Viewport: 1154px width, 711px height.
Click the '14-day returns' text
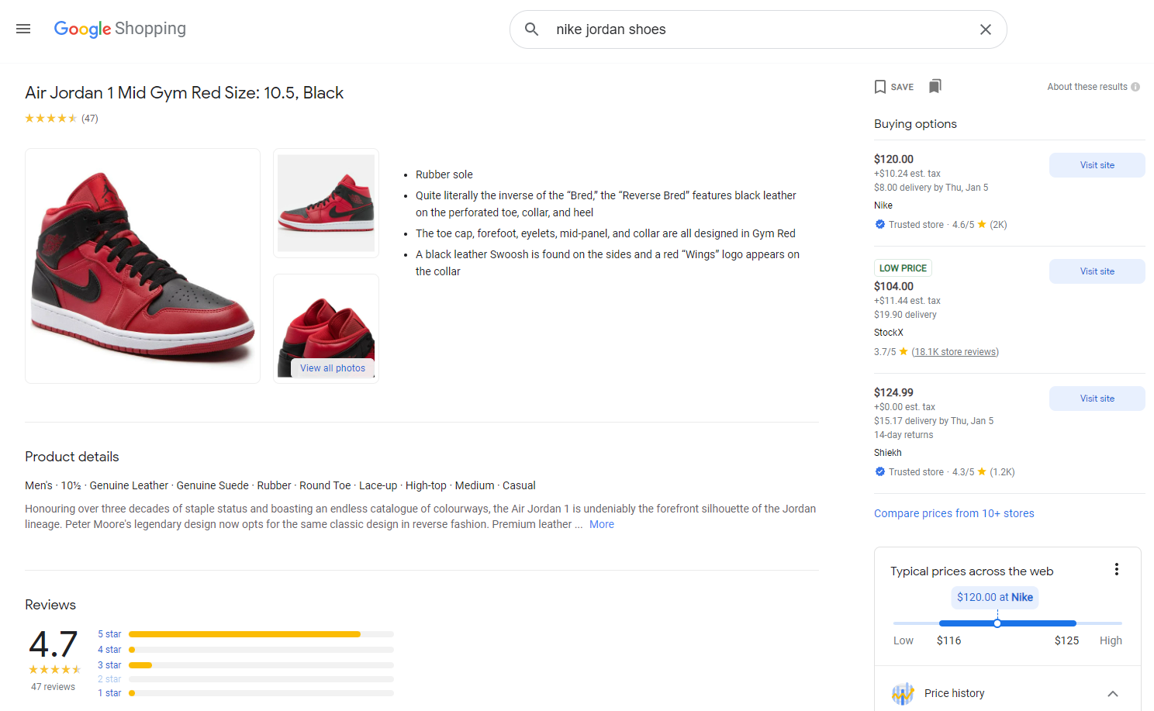click(904, 435)
